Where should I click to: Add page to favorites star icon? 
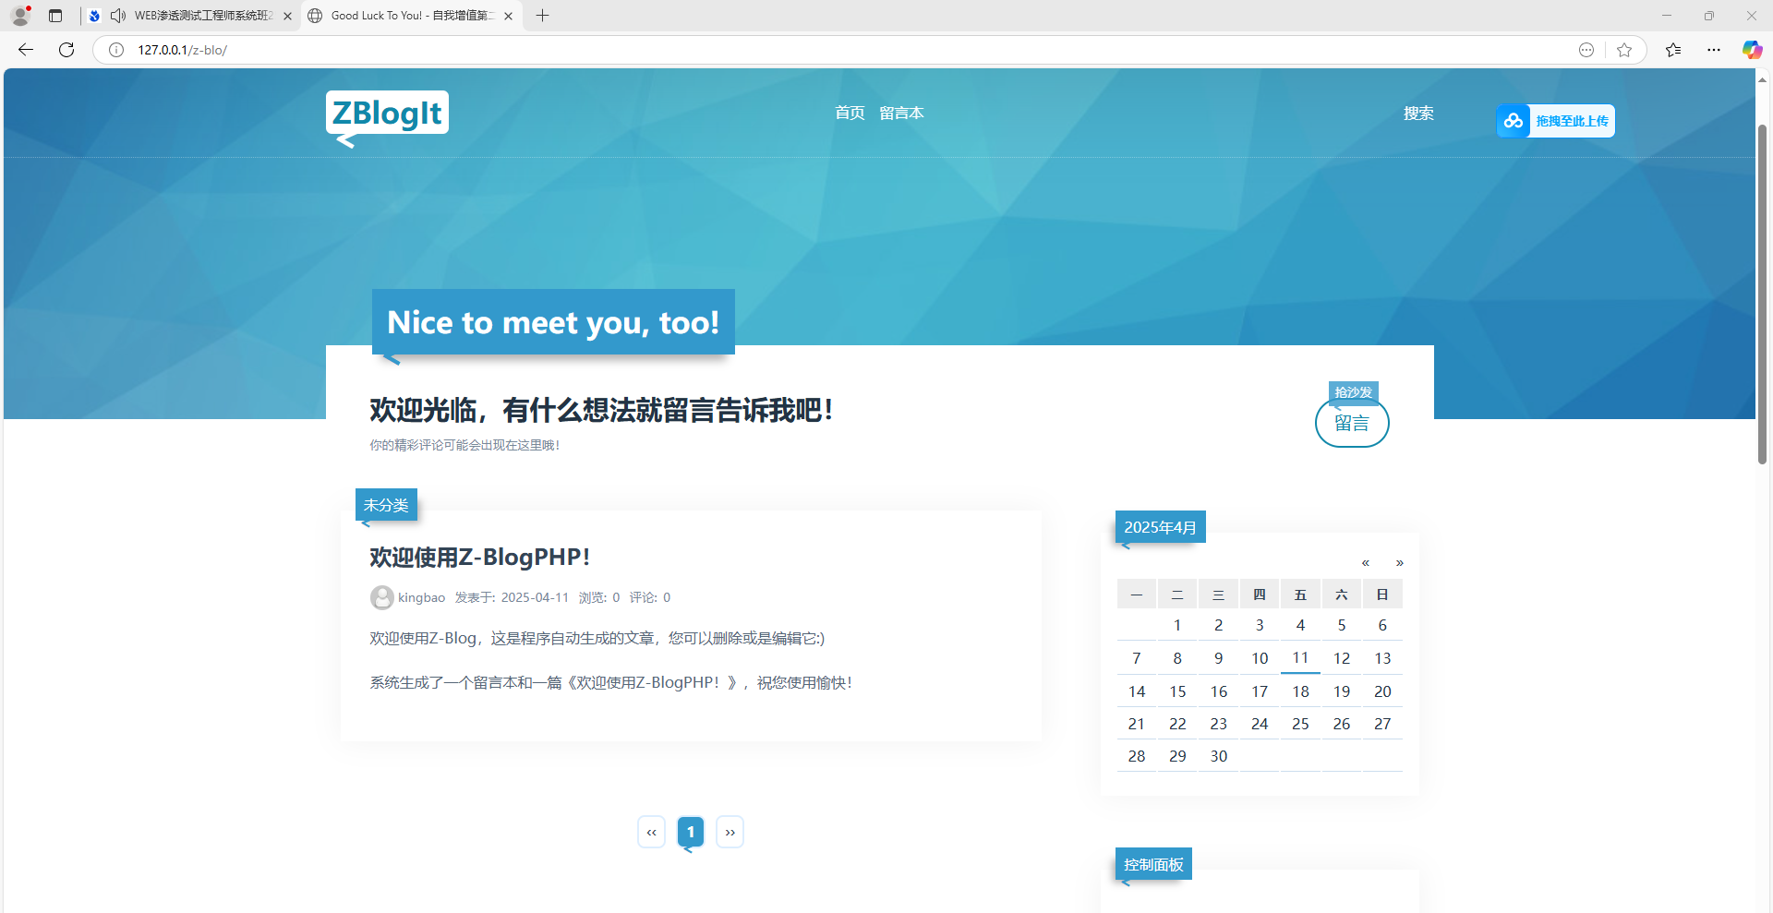[x=1624, y=50]
